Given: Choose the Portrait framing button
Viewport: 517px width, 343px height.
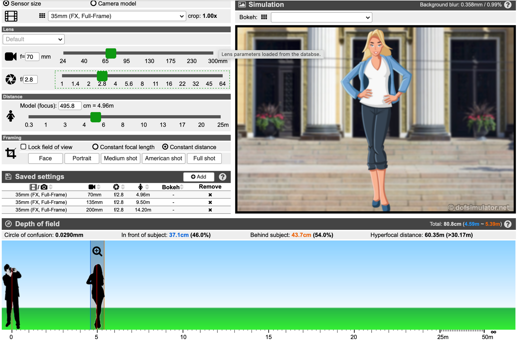Looking at the screenshot, I should [x=82, y=158].
